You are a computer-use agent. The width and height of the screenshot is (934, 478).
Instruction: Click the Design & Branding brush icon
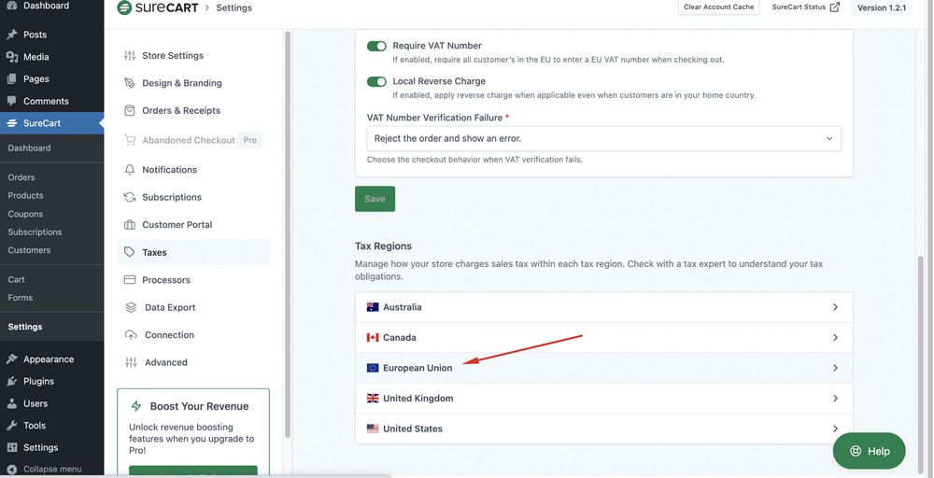point(130,83)
